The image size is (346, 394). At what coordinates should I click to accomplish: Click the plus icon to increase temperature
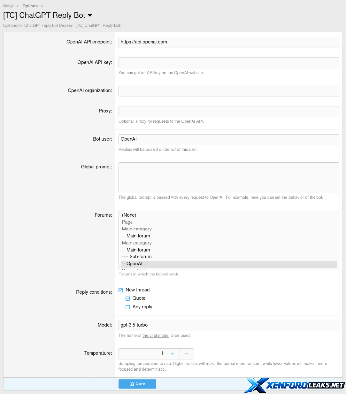coord(173,354)
